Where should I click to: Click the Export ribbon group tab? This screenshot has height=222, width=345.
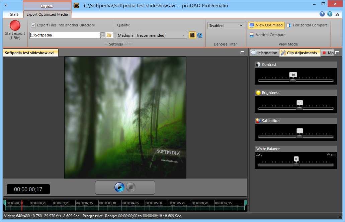[47, 6]
